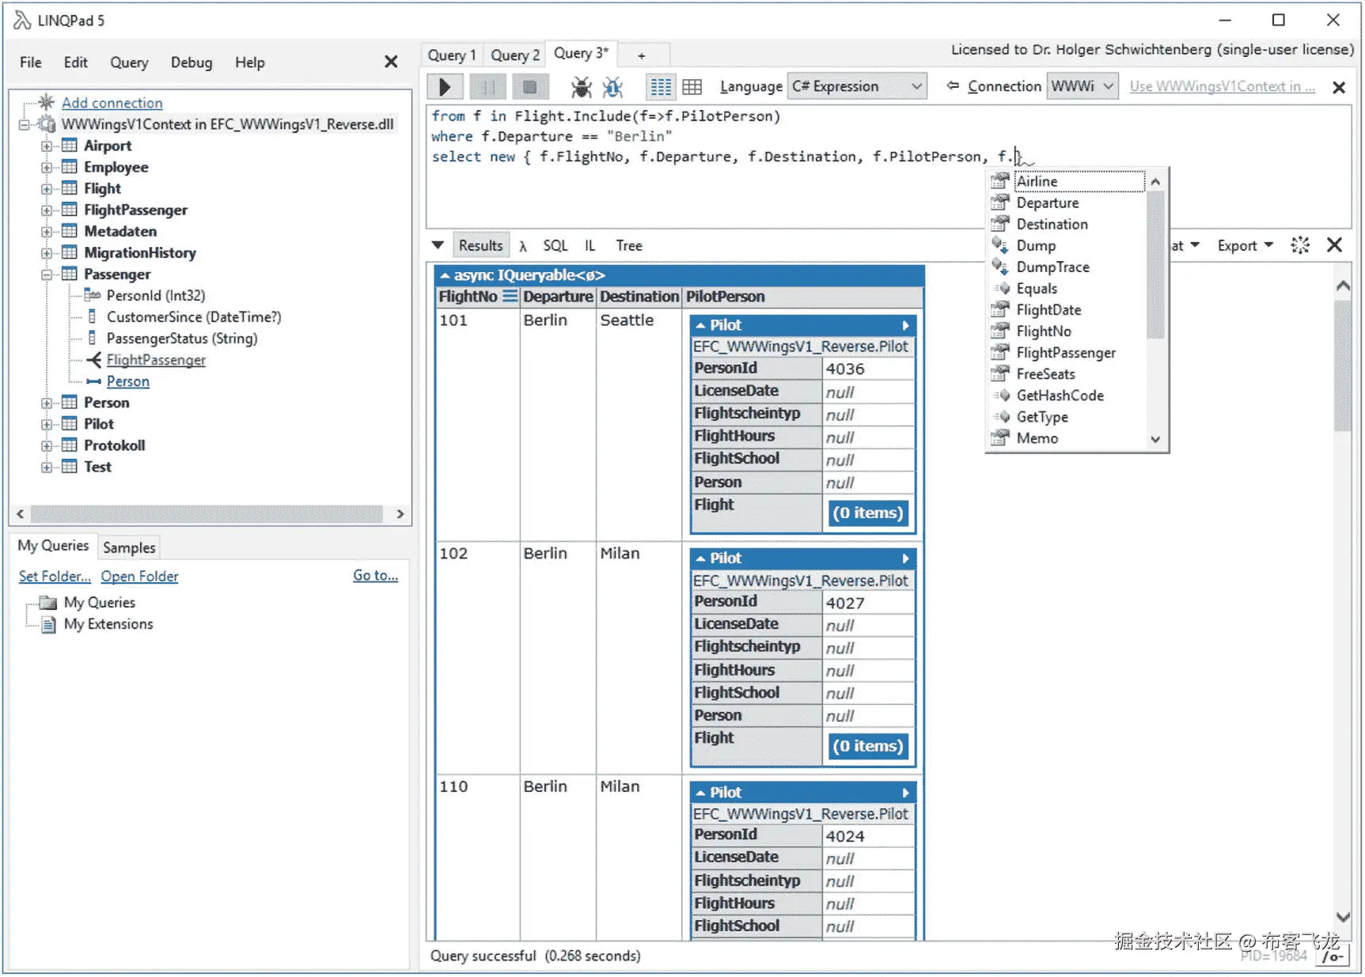Click the My Extensions file icon
The width and height of the screenshot is (1365, 977).
[49, 624]
